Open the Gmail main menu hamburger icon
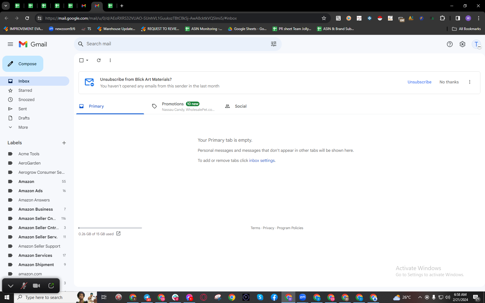This screenshot has height=303, width=485. 10,44
